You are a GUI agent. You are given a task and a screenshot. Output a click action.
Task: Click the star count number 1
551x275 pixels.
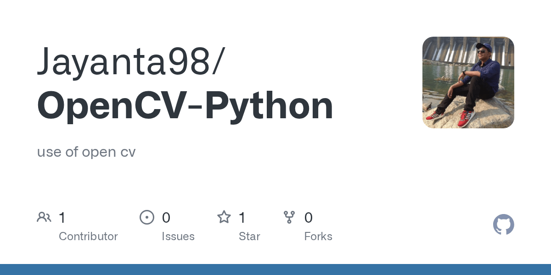(x=242, y=218)
